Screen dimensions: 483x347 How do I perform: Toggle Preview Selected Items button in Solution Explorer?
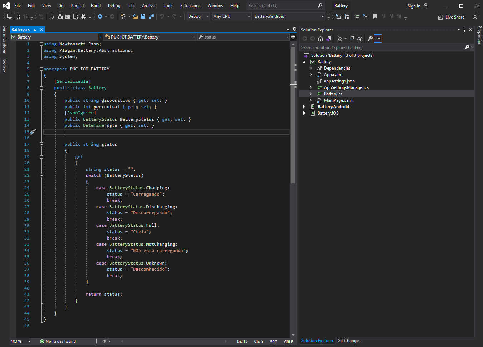[x=378, y=39]
